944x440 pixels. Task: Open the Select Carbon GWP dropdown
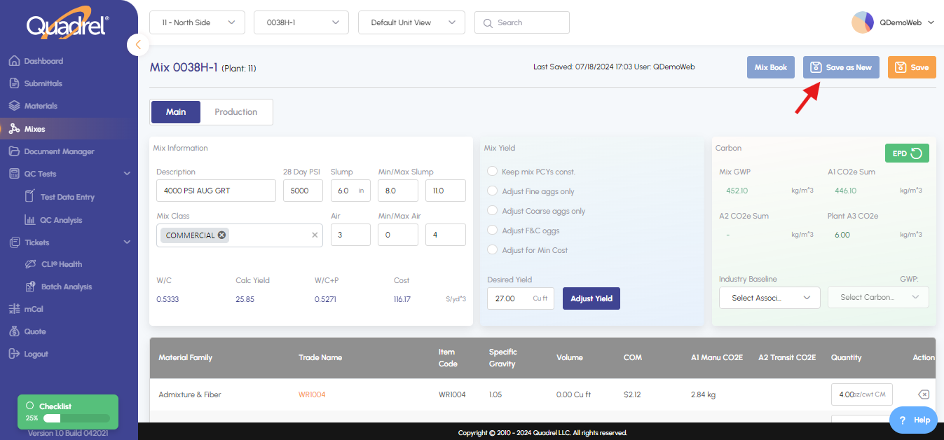[x=878, y=297]
